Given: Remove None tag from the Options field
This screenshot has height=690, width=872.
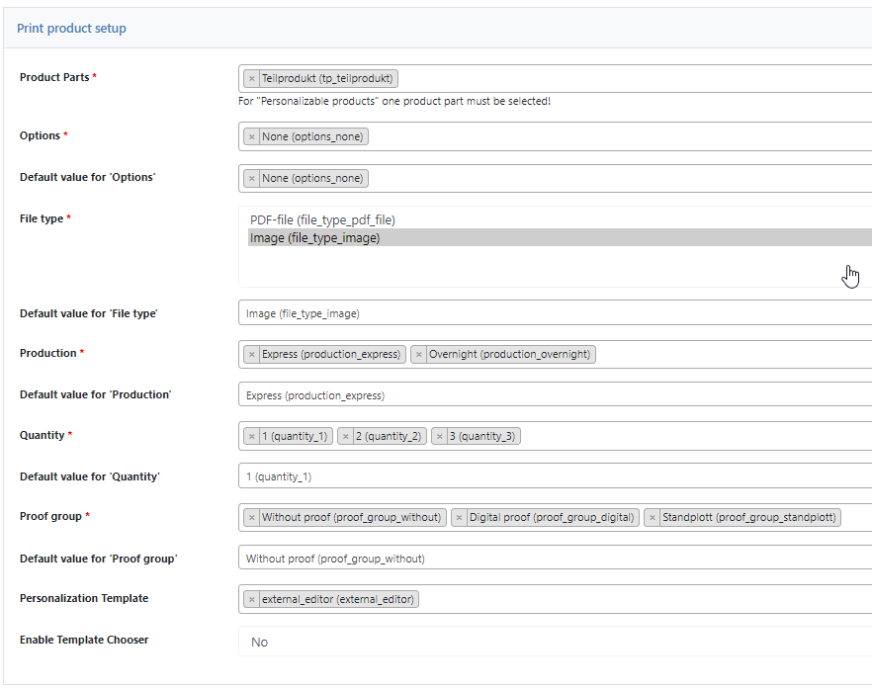Looking at the screenshot, I should pyautogui.click(x=252, y=136).
